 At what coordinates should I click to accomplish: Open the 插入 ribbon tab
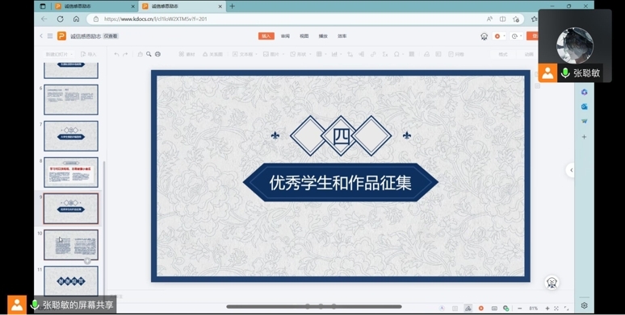click(266, 35)
